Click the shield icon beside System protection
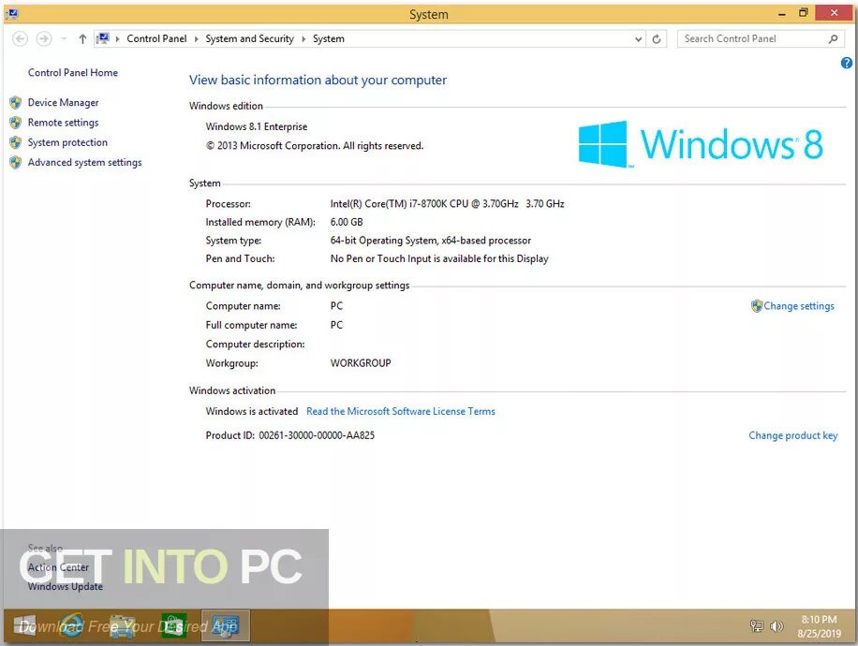This screenshot has height=646, width=858. pyautogui.click(x=15, y=142)
